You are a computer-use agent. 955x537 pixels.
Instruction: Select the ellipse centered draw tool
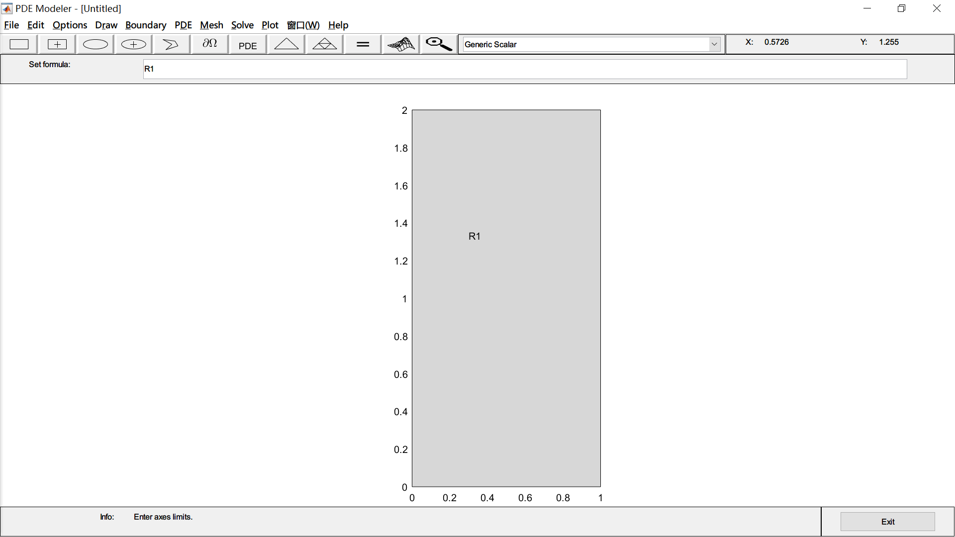click(132, 44)
